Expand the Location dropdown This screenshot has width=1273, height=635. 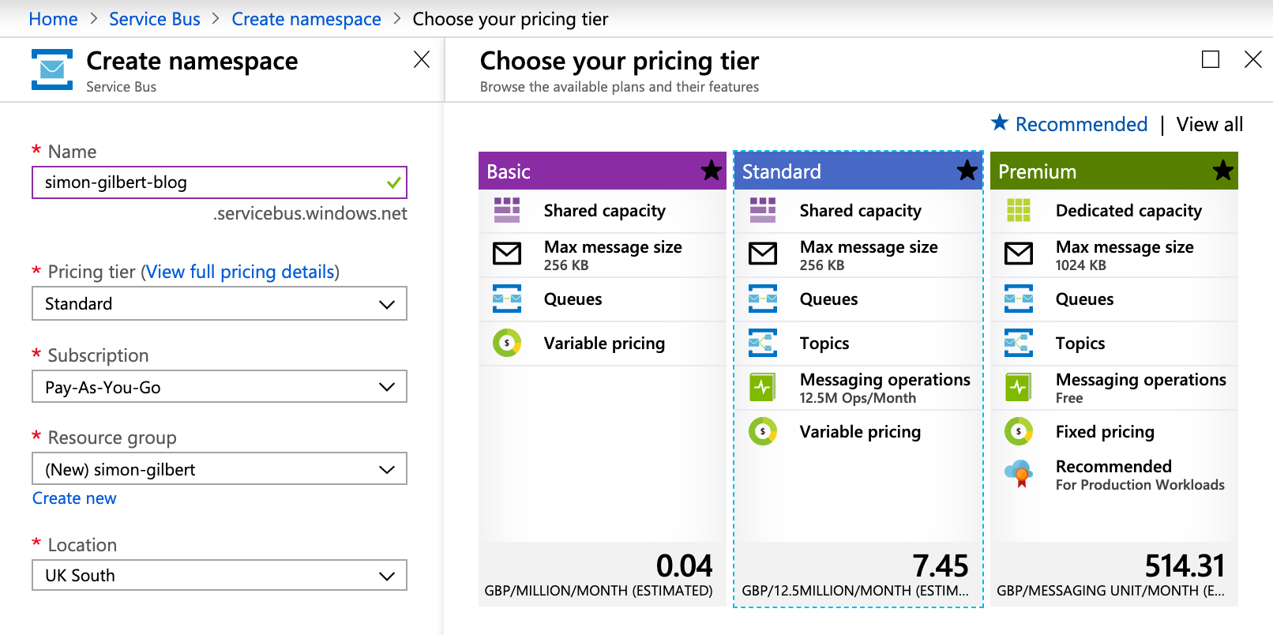click(x=220, y=575)
